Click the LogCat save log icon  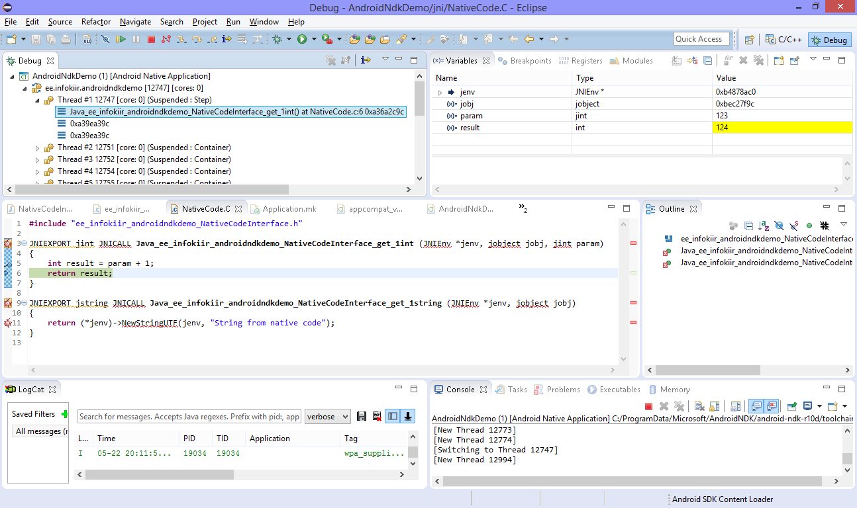(362, 416)
